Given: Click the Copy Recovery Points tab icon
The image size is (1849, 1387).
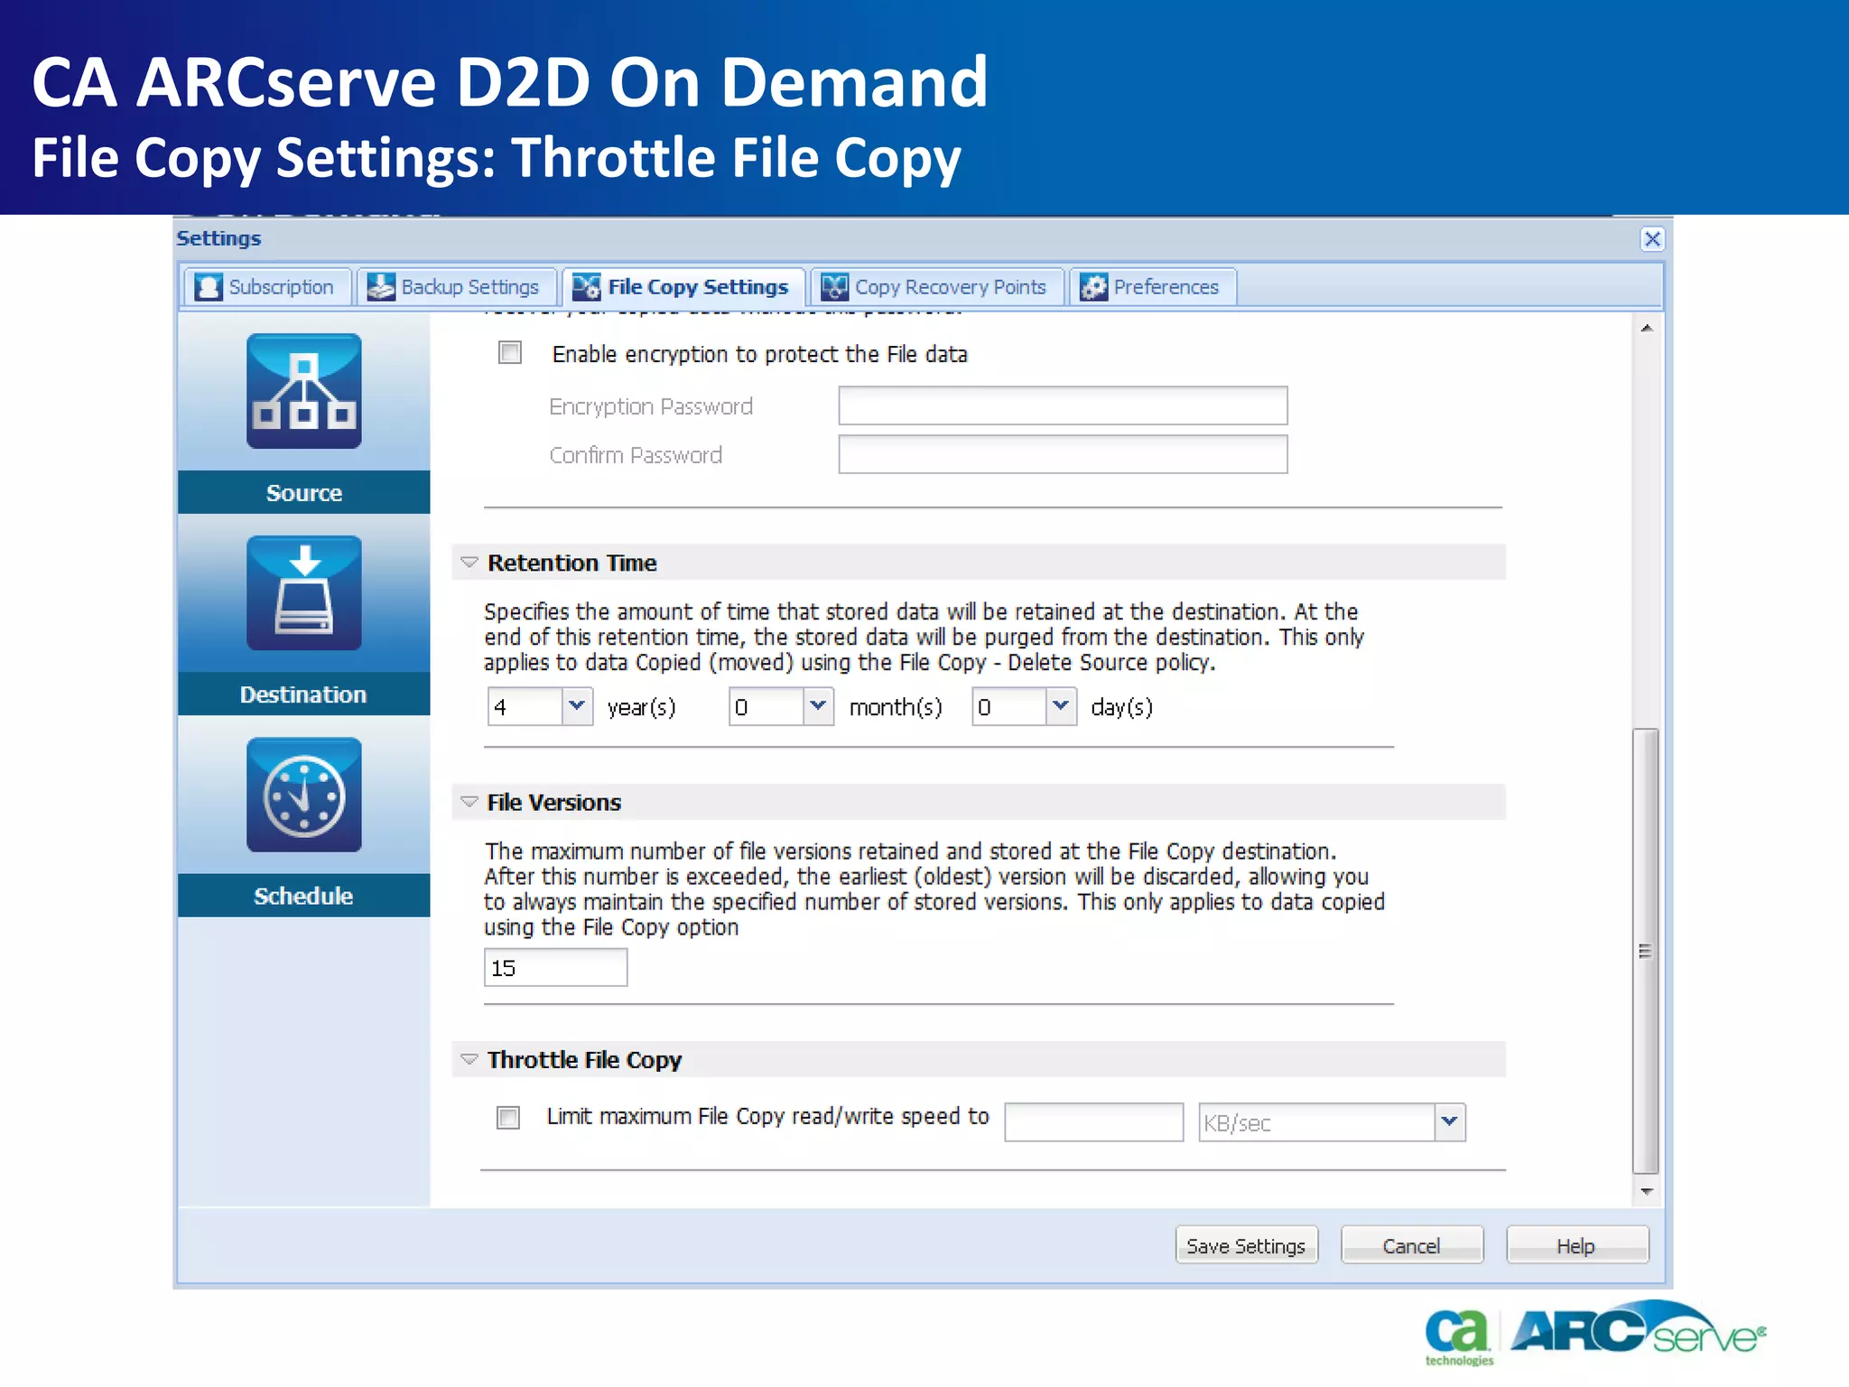Looking at the screenshot, I should tap(834, 287).
